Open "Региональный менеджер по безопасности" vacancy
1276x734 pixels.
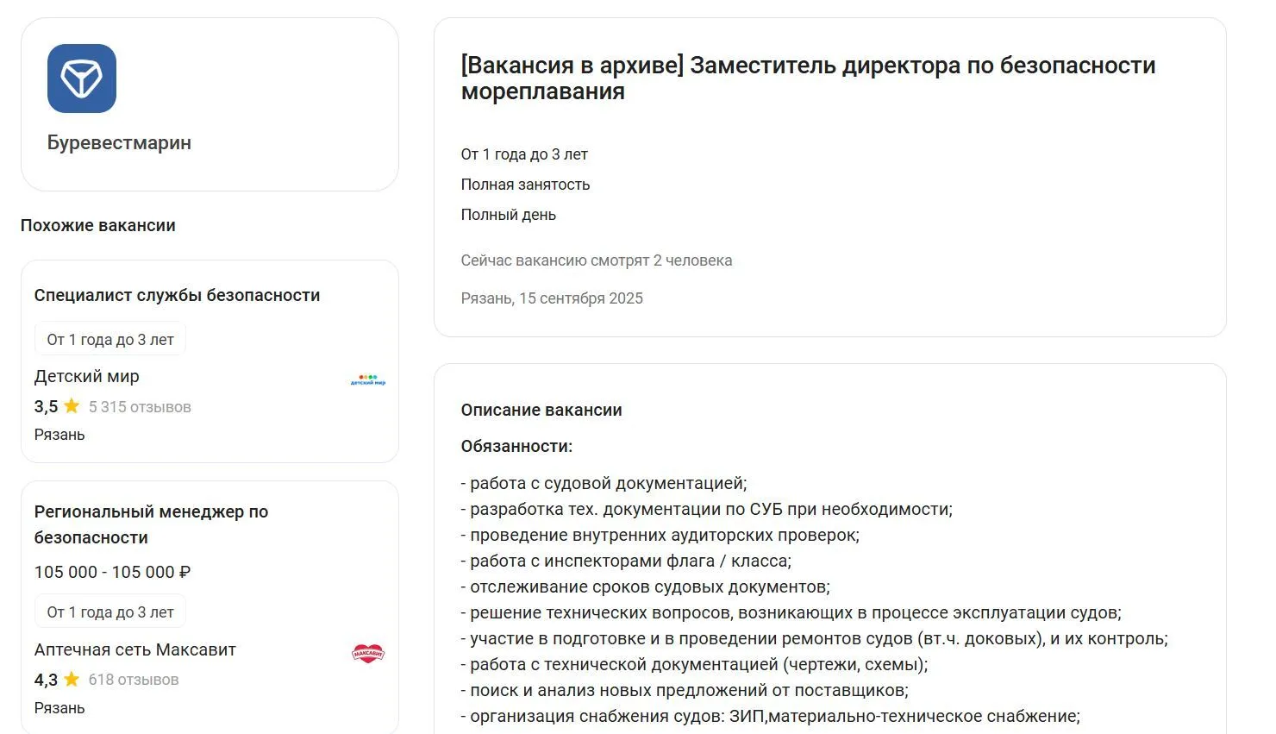point(151,524)
